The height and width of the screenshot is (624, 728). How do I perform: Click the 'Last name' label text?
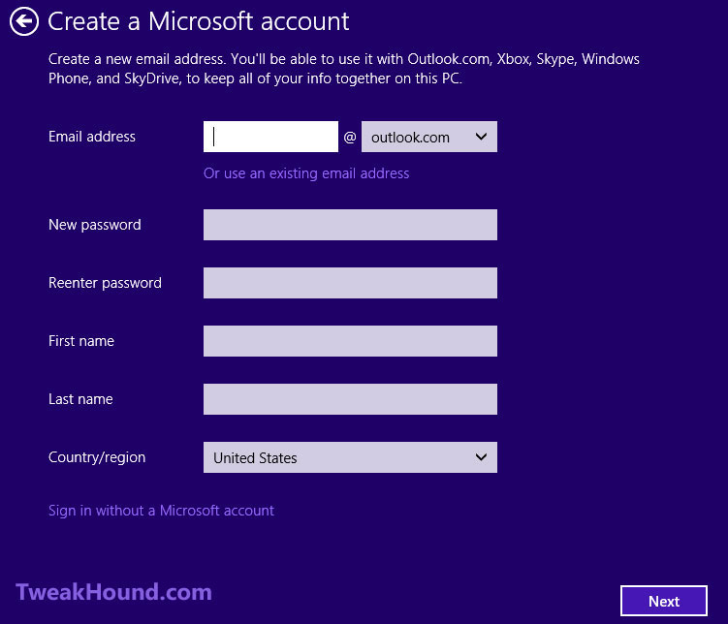coord(80,399)
